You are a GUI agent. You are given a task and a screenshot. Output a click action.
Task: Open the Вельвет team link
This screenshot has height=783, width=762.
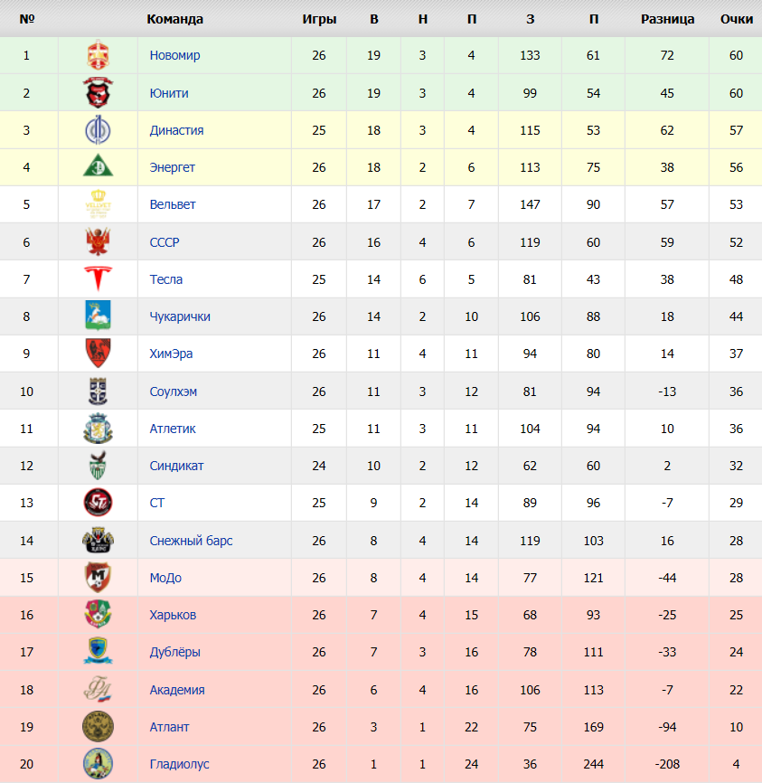[x=173, y=204]
